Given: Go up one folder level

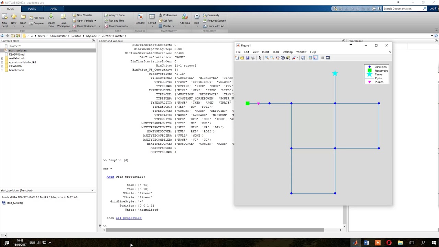Looking at the screenshot, I should (13, 36).
